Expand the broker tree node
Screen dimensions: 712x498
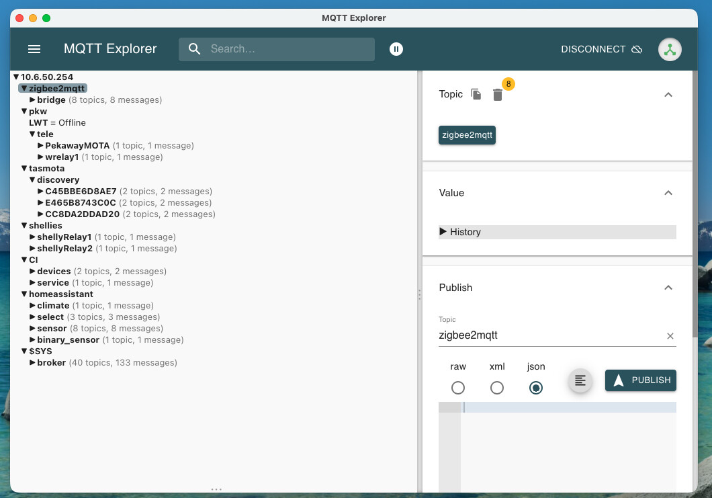tap(32, 363)
